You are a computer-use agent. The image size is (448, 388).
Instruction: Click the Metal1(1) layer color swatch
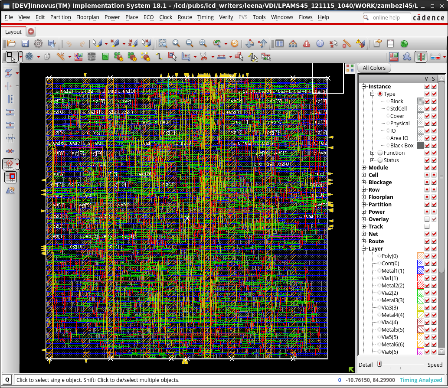[x=420, y=271]
